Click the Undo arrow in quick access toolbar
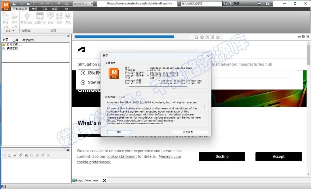The width and height of the screenshot is (311, 189). pos(42,3)
